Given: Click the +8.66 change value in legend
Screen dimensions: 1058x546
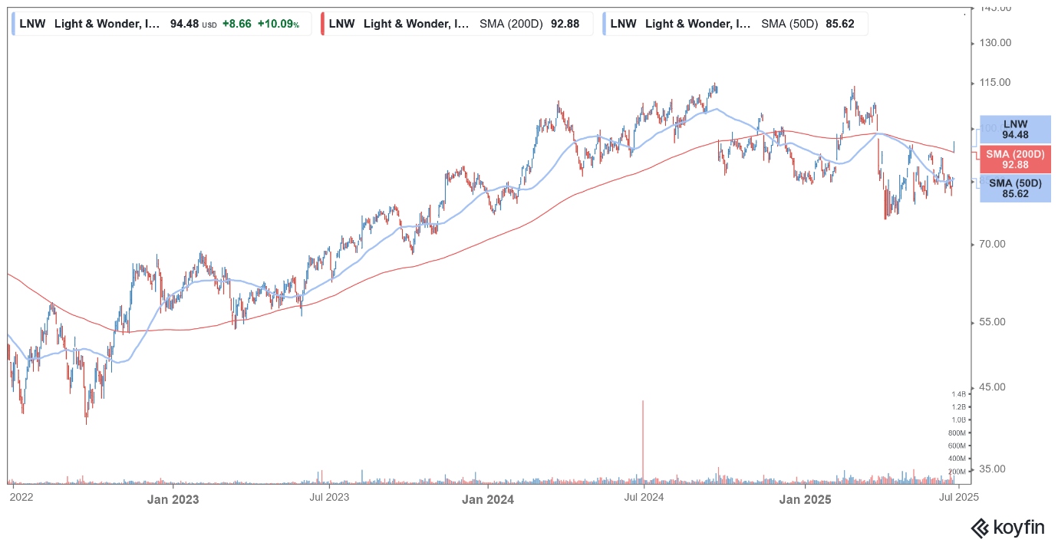Looking at the screenshot, I should coord(236,24).
